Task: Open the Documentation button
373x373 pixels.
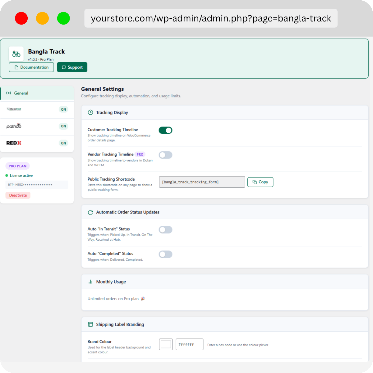Action: (31, 67)
